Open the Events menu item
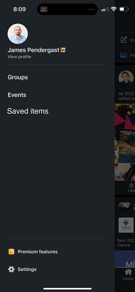 [x=17, y=95]
